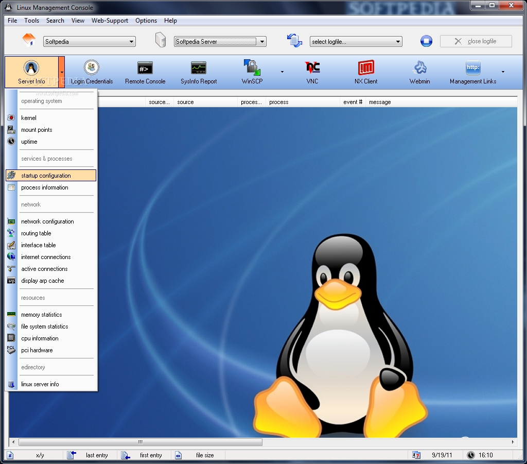
Task: Click the x/y status bar icon
Action: (x=10, y=455)
